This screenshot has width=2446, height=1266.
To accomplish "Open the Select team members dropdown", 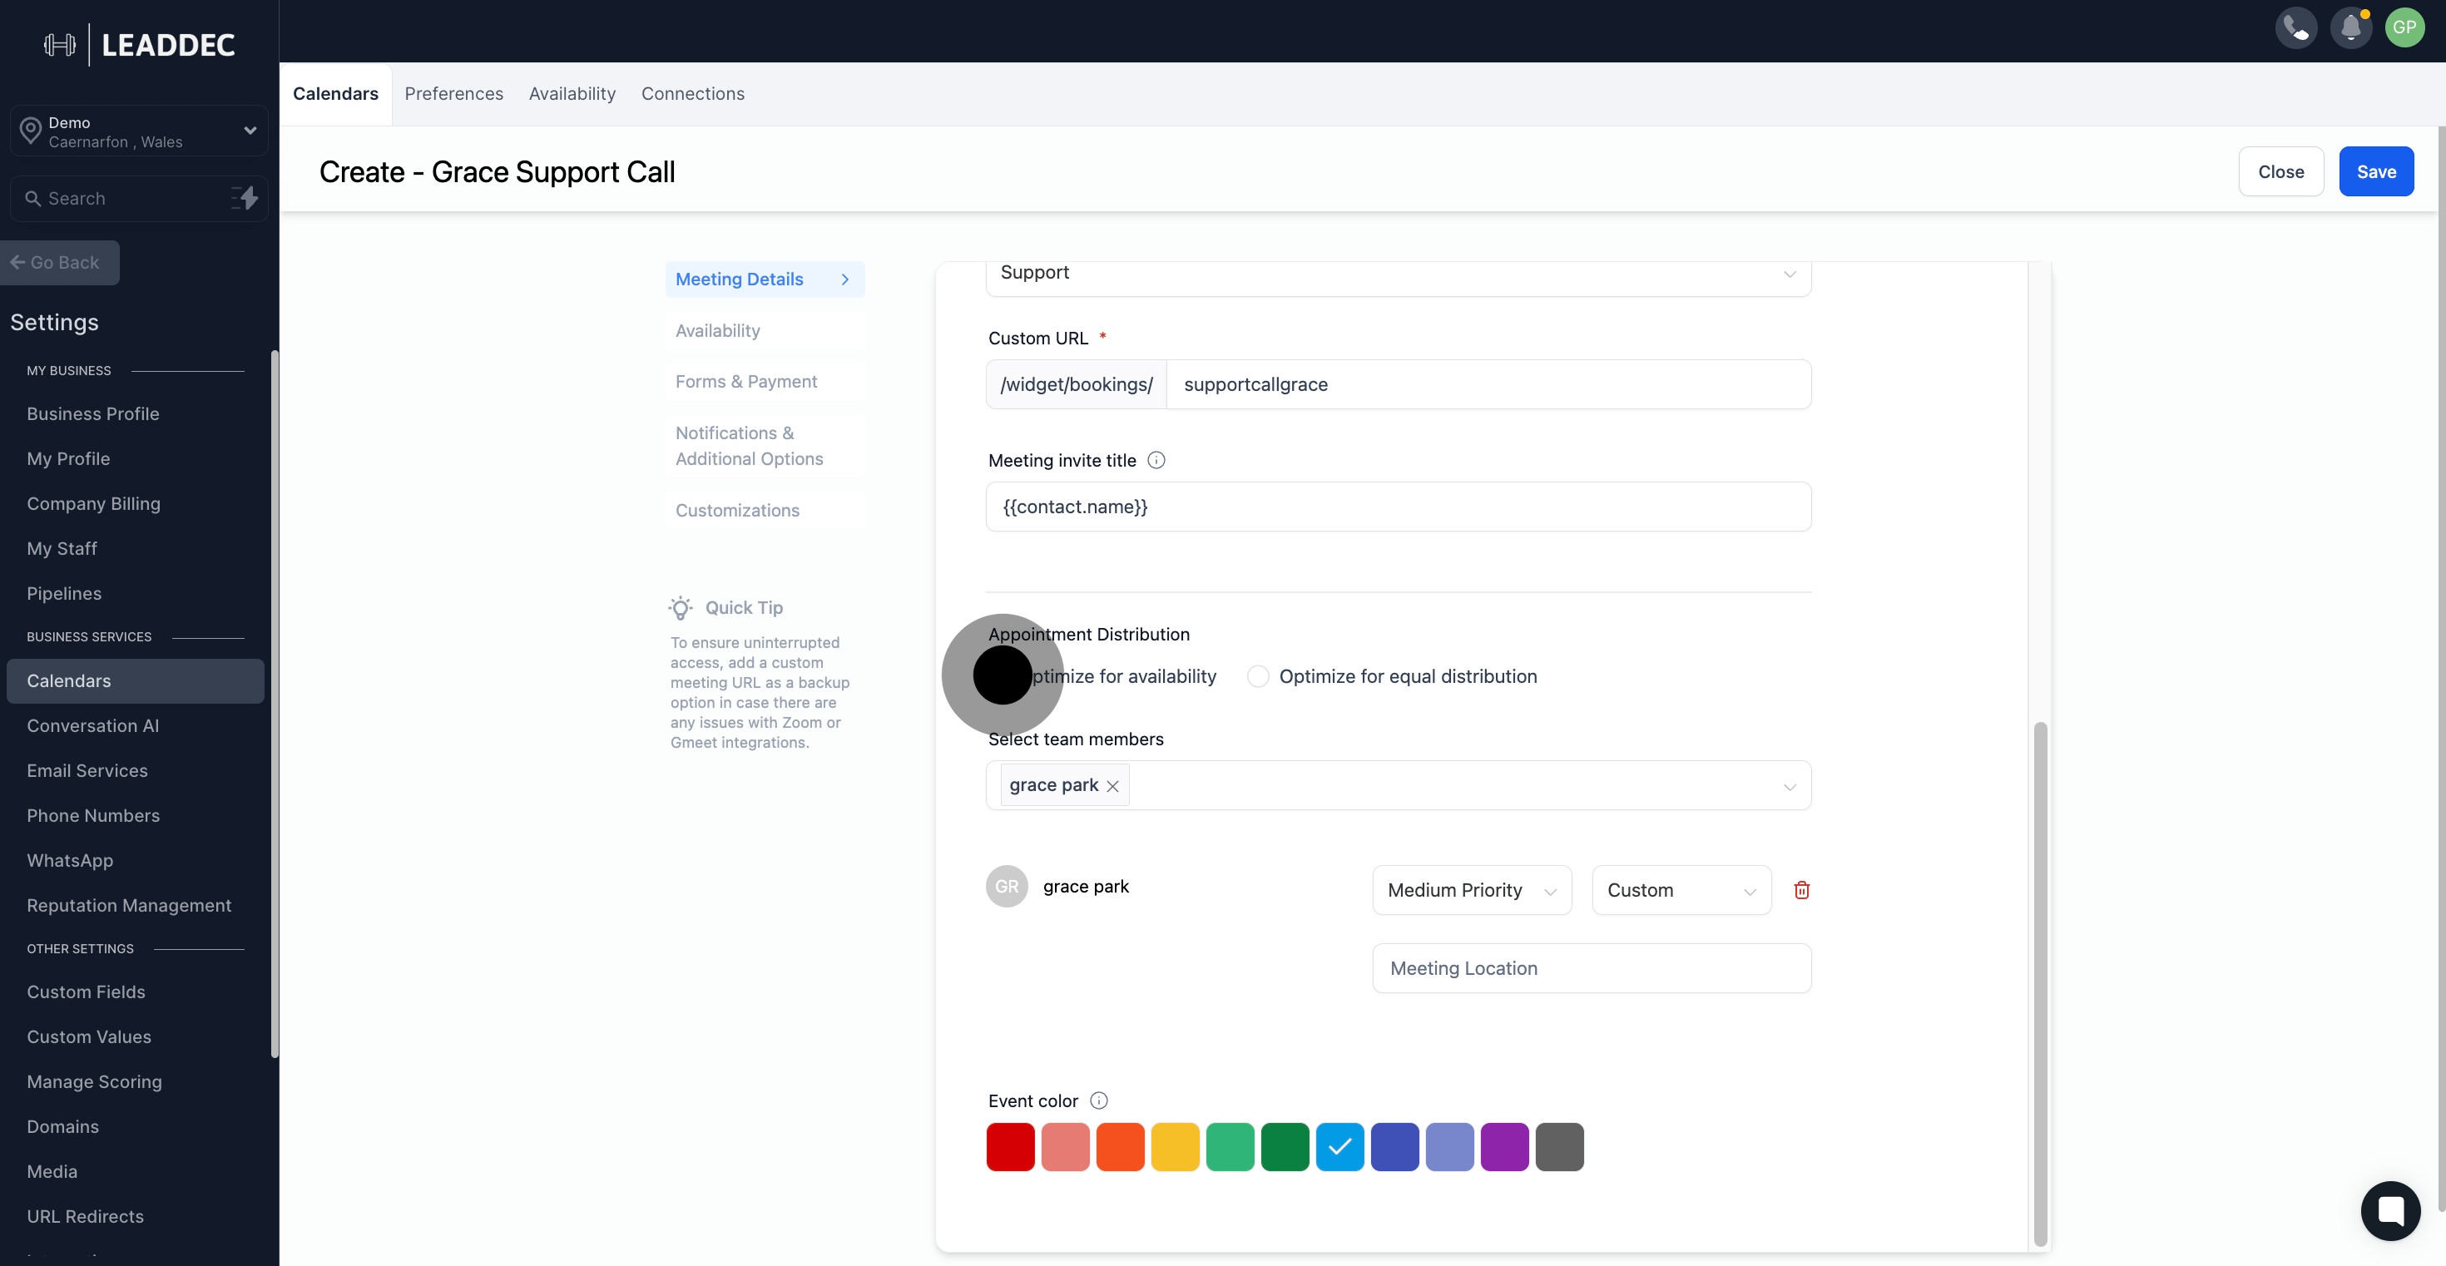I will [1399, 786].
